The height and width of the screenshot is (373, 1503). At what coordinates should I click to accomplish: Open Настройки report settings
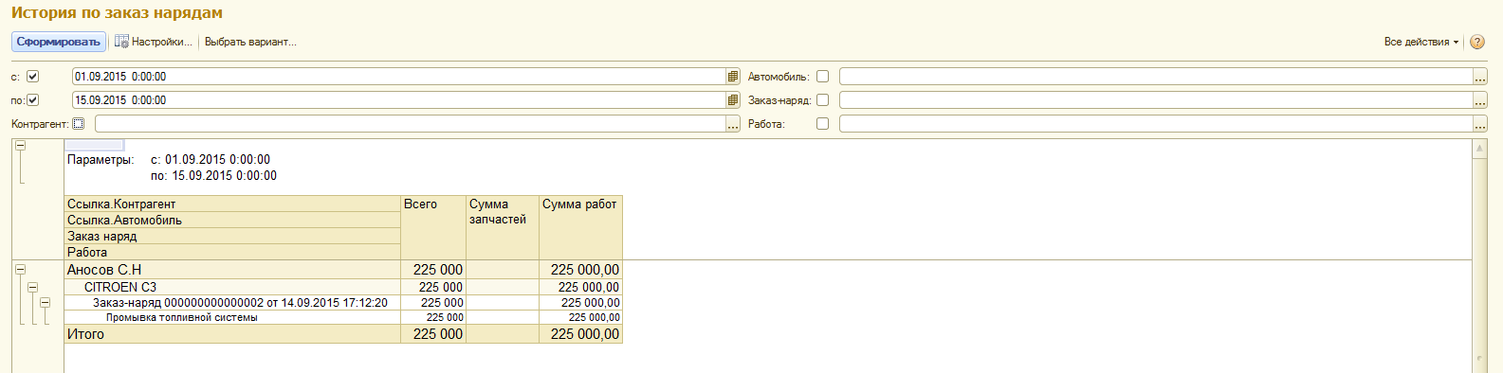click(x=153, y=42)
